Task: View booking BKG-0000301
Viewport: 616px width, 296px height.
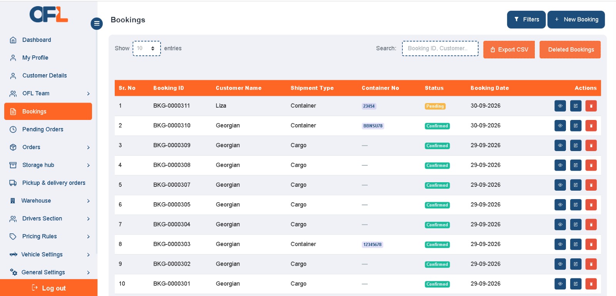Action: (560, 284)
